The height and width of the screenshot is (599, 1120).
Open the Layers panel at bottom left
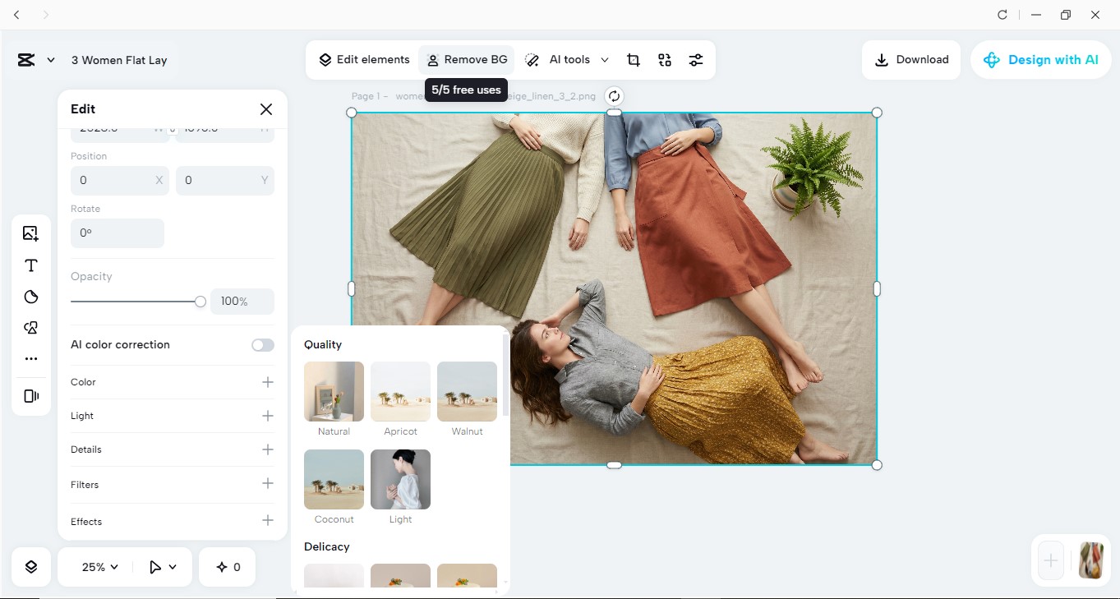pyautogui.click(x=30, y=566)
